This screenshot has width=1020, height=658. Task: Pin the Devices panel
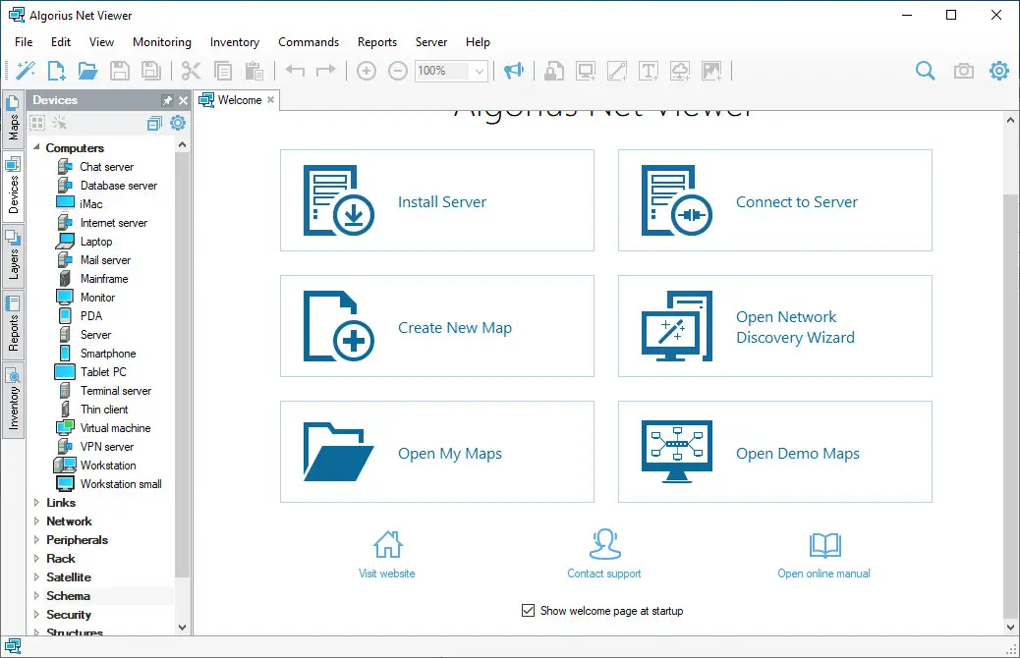(167, 100)
